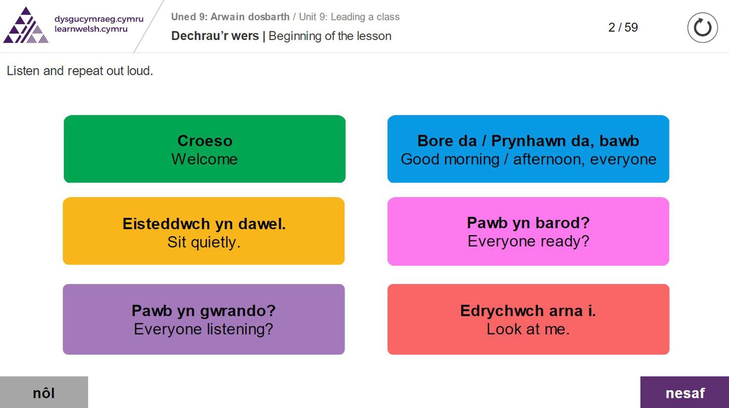This screenshot has height=408, width=729.
Task: Open the dysgucymraeg.cymru site link
Action: (99, 19)
